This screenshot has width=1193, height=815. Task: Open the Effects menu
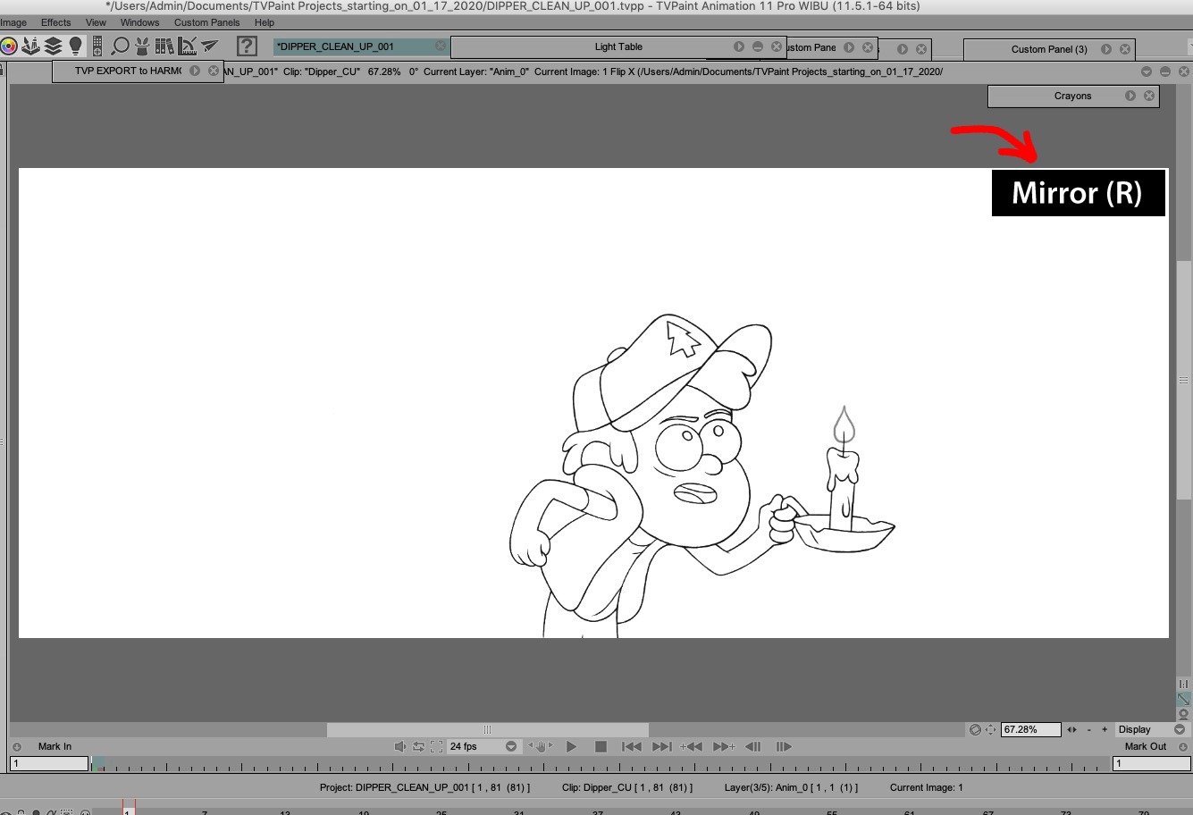pyautogui.click(x=55, y=22)
